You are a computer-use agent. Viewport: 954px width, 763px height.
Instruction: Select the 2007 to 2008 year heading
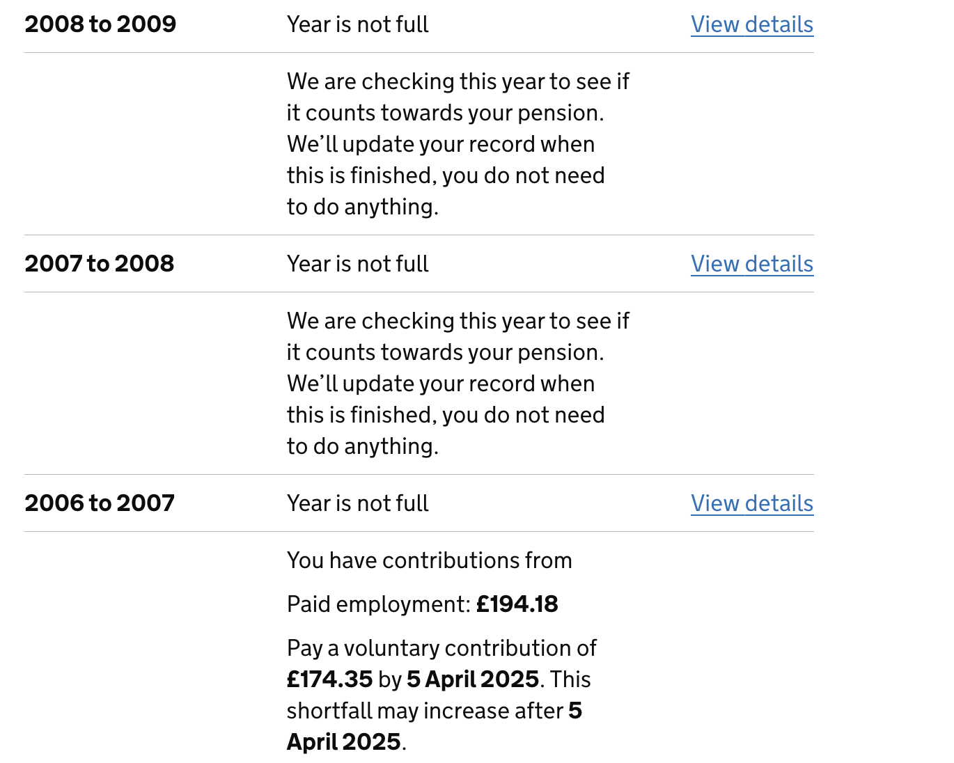pos(100,264)
